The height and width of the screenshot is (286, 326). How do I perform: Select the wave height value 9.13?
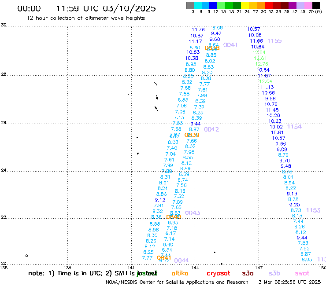tap(292, 194)
